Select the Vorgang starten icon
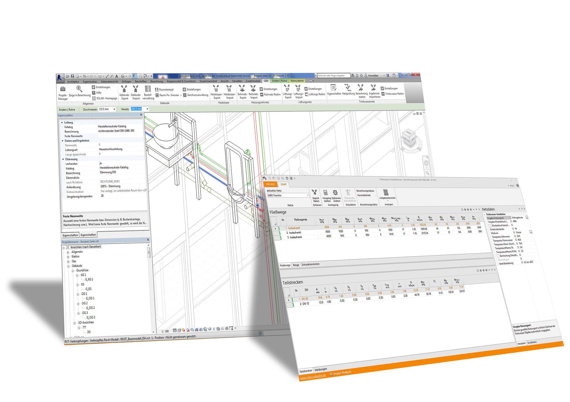 [325, 193]
